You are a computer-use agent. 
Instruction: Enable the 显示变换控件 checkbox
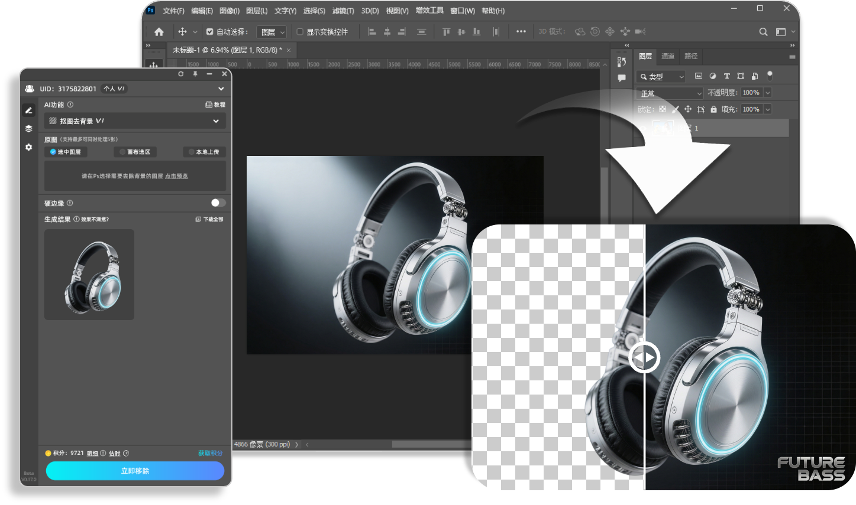tap(300, 32)
